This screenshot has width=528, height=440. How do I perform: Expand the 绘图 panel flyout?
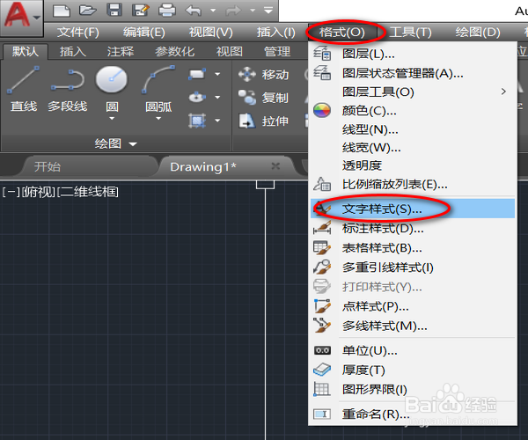click(x=115, y=143)
